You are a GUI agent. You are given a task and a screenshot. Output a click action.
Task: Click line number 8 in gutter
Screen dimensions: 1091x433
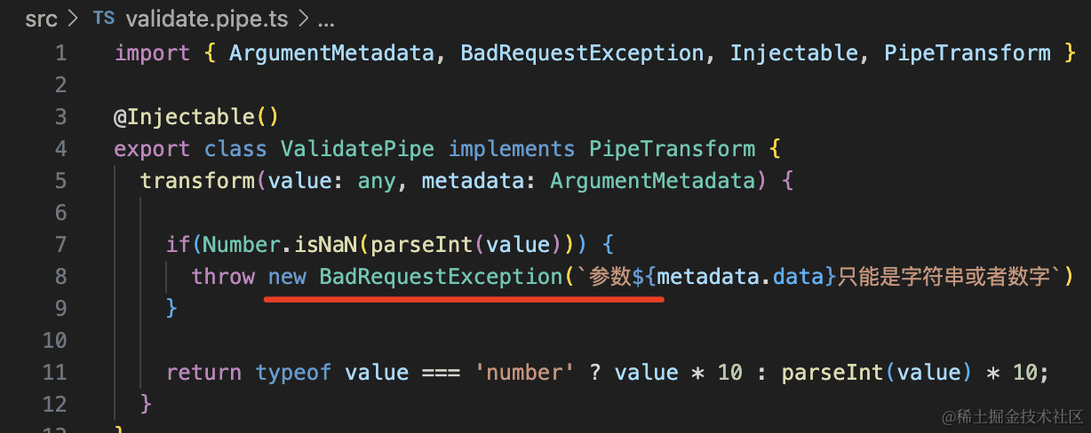click(x=60, y=276)
